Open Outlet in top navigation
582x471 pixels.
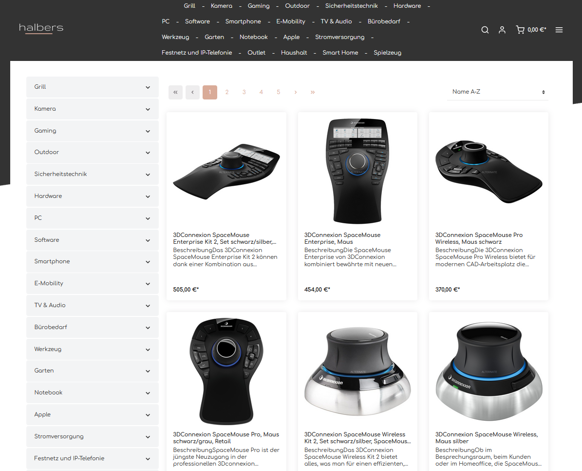coord(257,53)
